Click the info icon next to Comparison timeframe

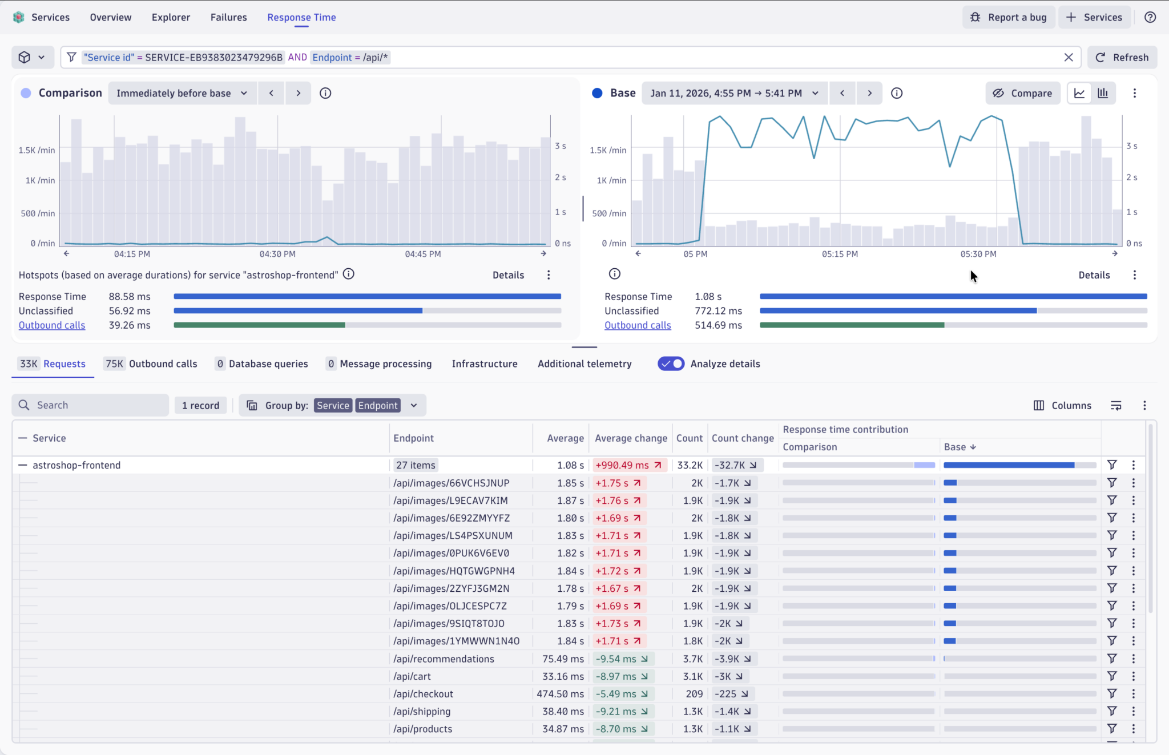(325, 93)
